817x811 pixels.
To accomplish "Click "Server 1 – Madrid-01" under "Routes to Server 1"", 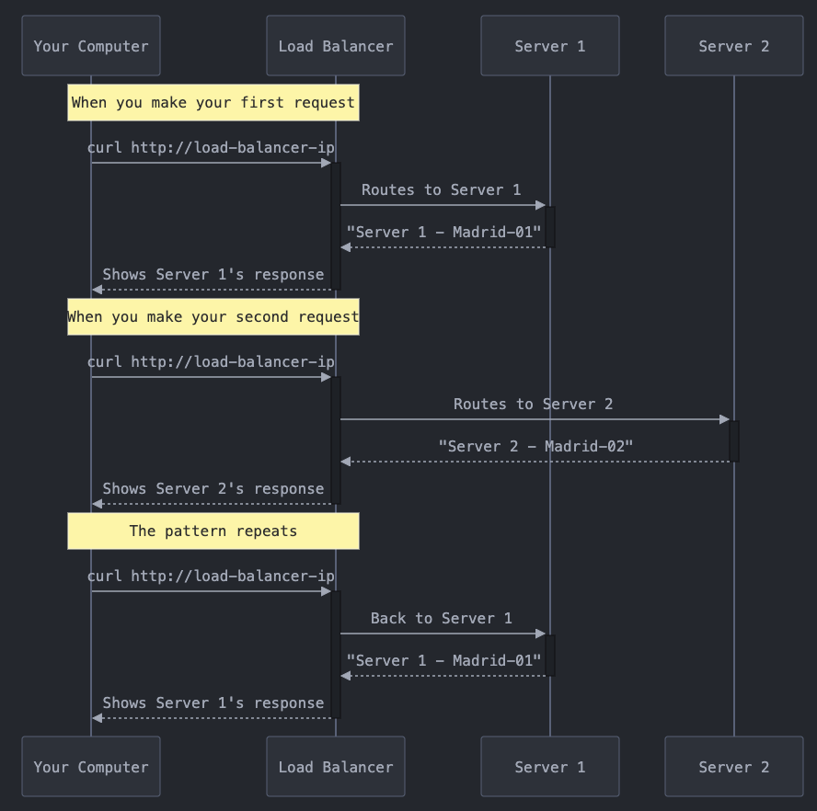I will [x=444, y=232].
